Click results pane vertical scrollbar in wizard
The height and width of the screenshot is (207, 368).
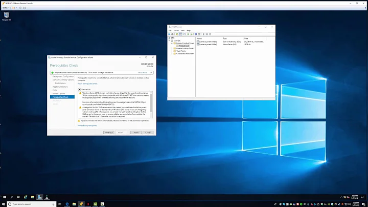coord(151,103)
